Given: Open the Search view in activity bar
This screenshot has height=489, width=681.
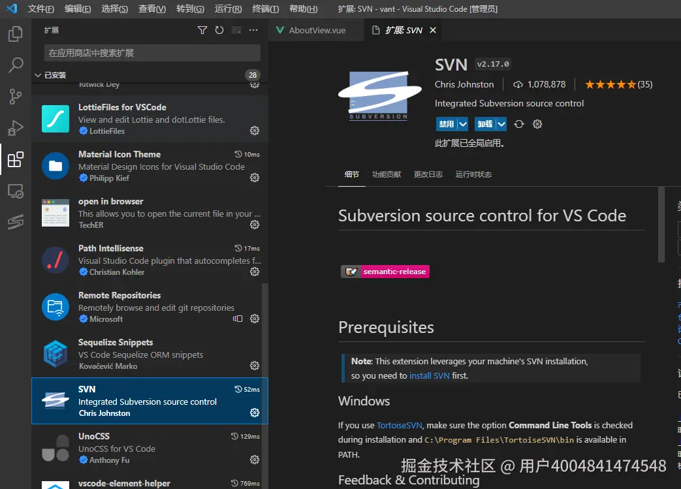Looking at the screenshot, I should [x=16, y=65].
